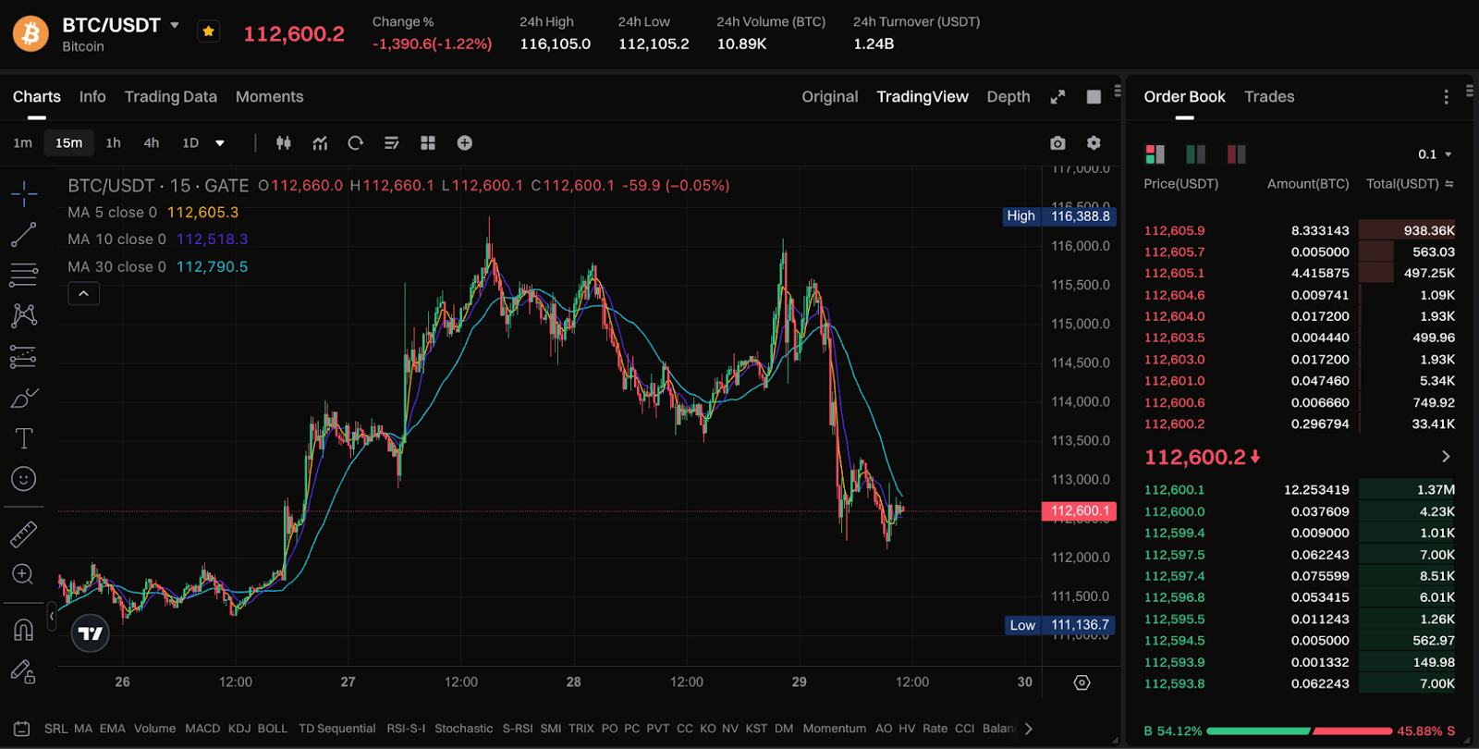This screenshot has width=1479, height=749.
Task: Toggle magnet mode on drawing toolbar
Action: click(24, 630)
